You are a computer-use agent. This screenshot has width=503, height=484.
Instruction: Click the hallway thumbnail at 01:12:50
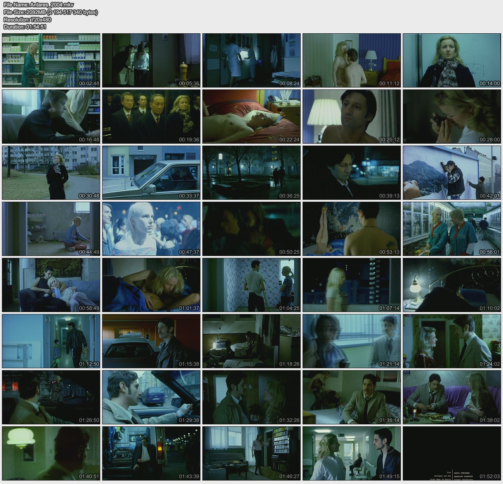51,341
